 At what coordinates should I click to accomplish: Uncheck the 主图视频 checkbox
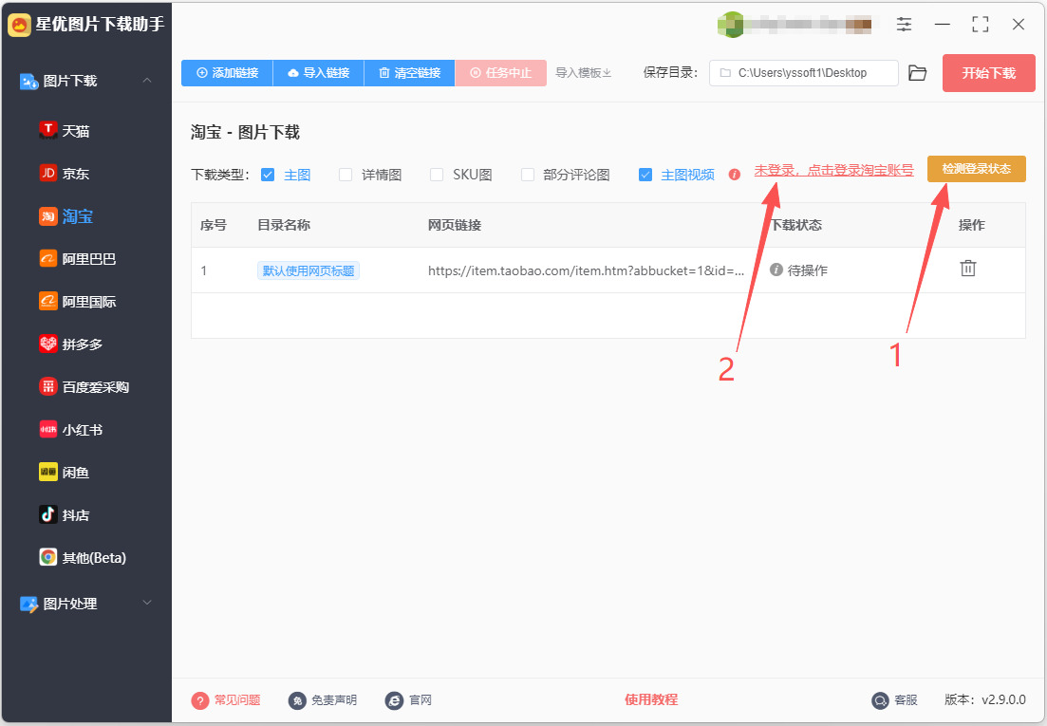(645, 175)
